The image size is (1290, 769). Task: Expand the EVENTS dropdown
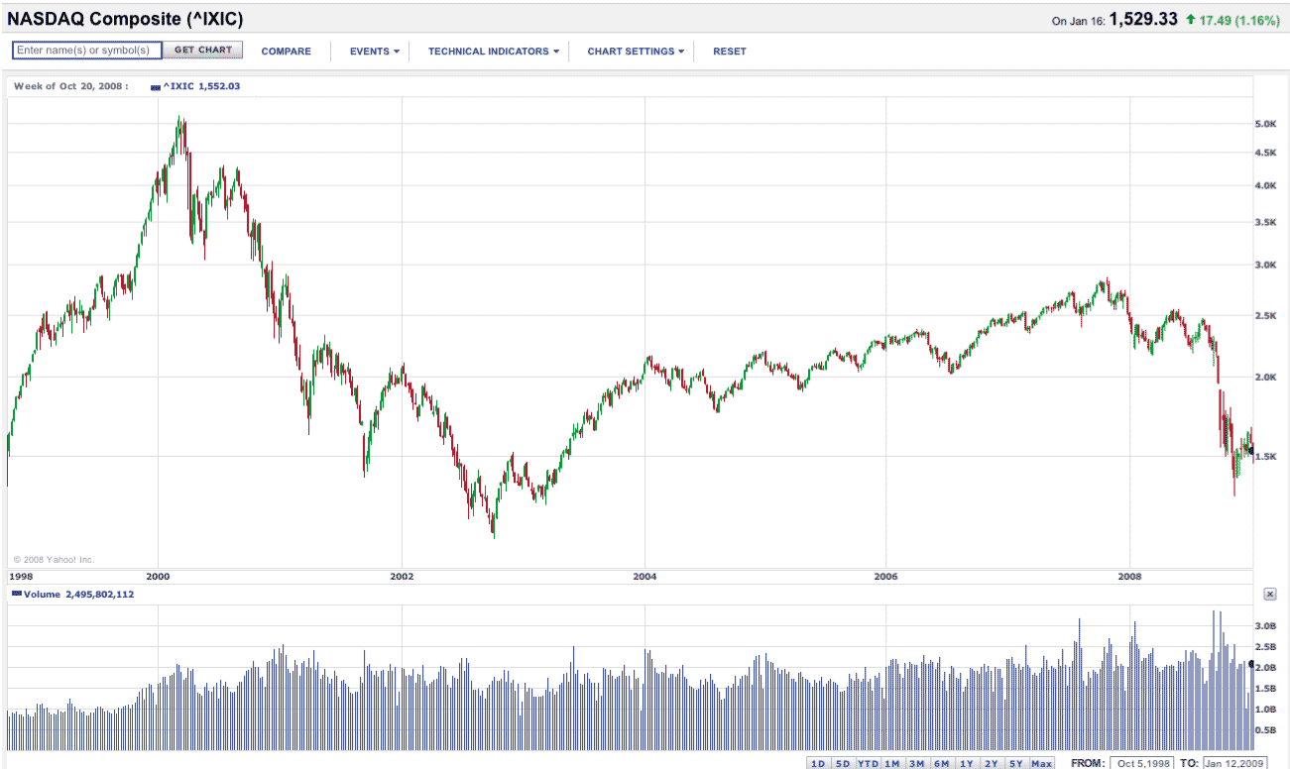click(x=375, y=52)
